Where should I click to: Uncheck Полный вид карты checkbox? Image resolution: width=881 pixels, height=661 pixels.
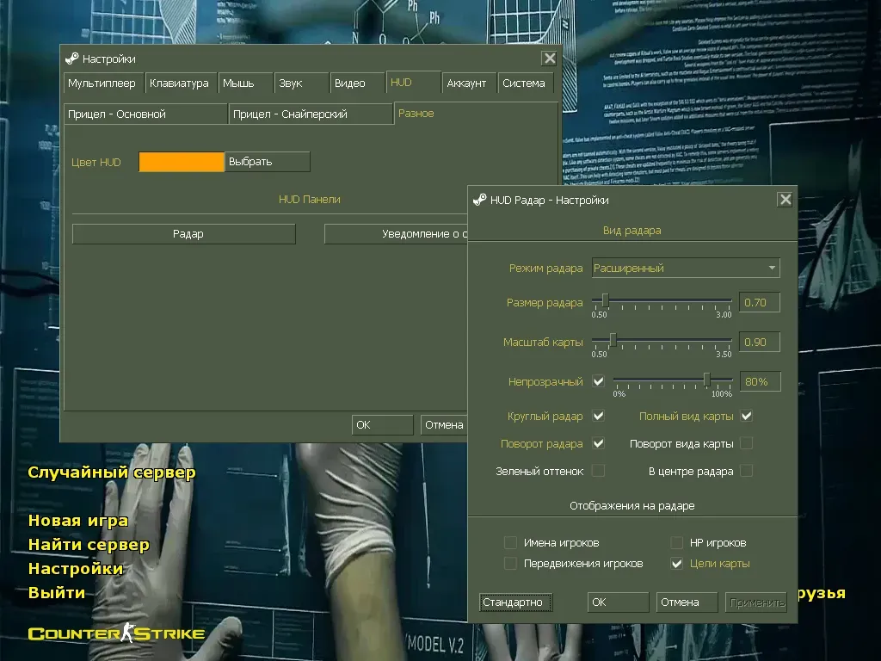pyautogui.click(x=746, y=416)
